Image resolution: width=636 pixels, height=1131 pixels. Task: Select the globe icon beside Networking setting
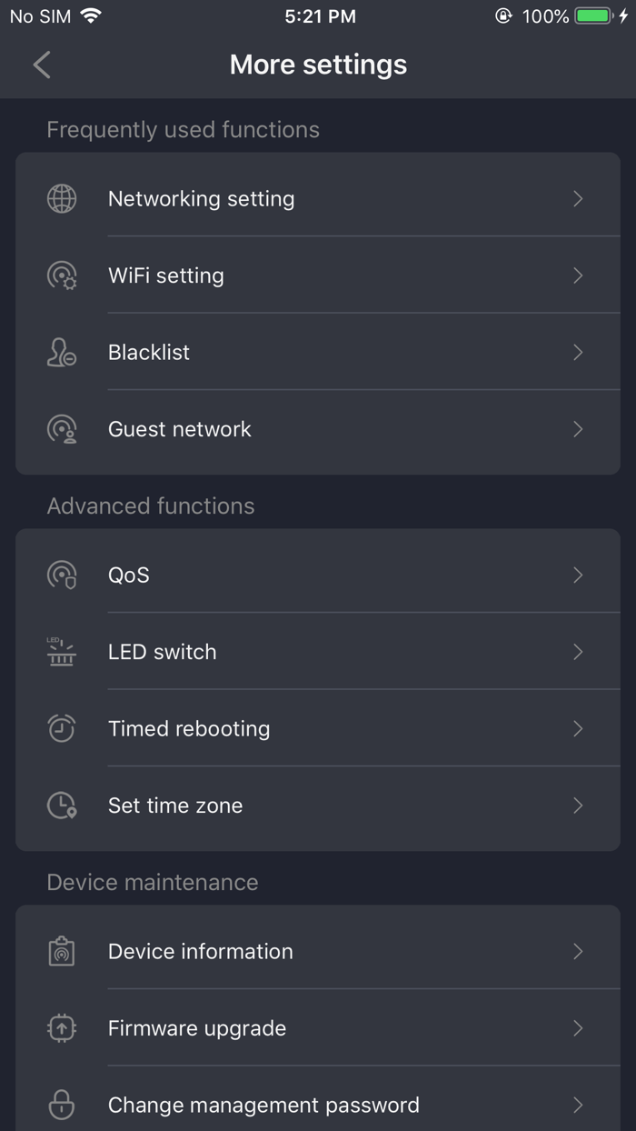[x=61, y=198]
